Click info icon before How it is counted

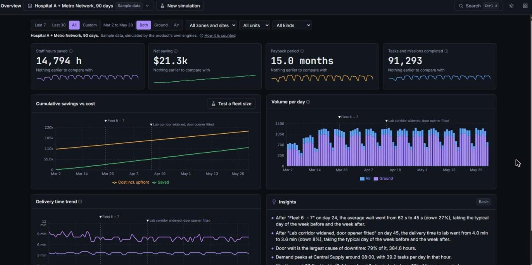(201, 36)
